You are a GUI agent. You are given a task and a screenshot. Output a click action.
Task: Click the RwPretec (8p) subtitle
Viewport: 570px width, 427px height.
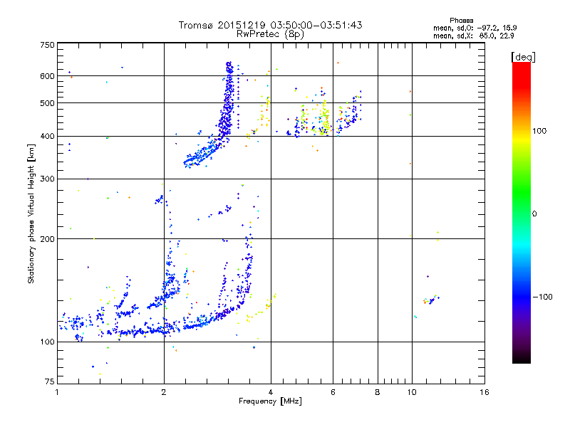tap(270, 34)
